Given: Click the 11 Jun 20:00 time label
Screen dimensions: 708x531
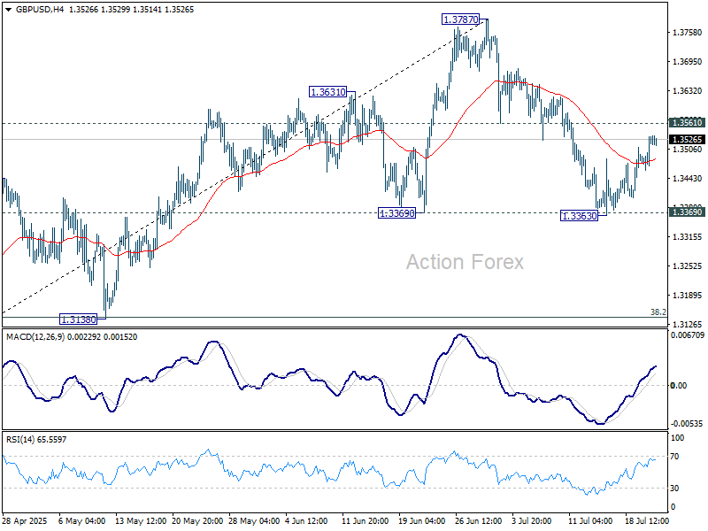Looking at the screenshot, I should pos(366,521).
